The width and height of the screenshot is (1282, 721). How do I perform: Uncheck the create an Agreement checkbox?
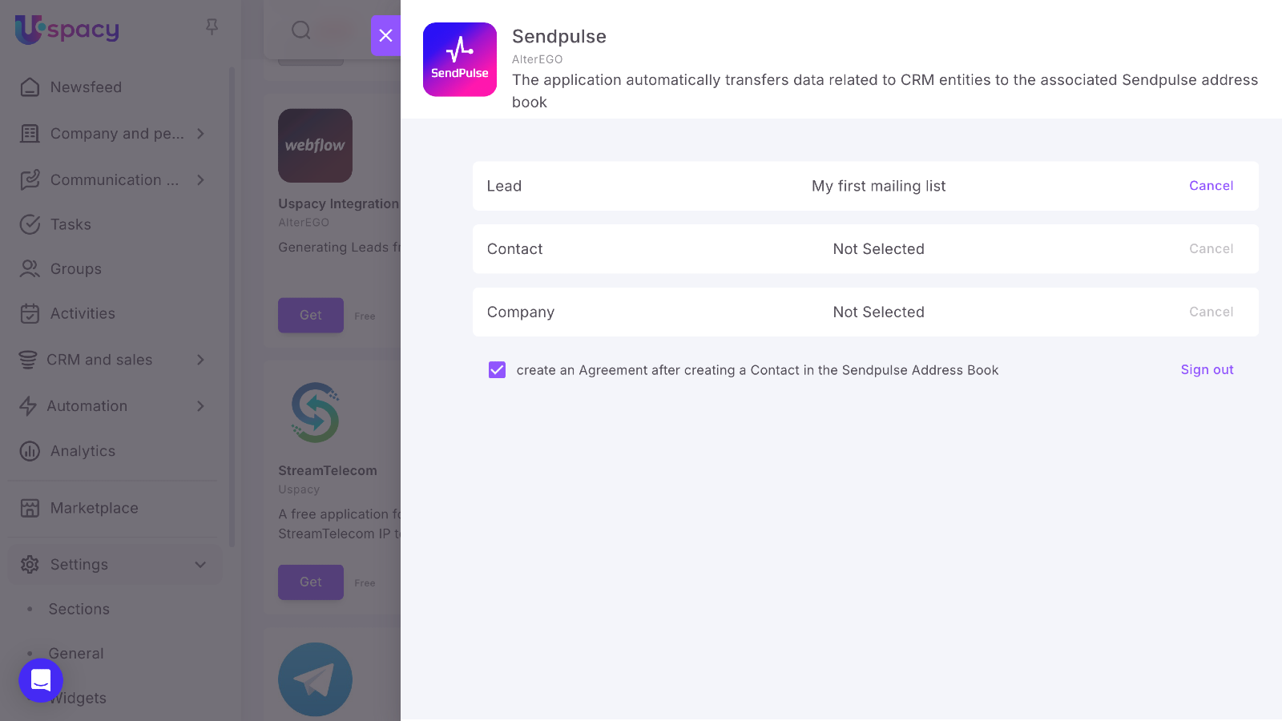click(497, 370)
